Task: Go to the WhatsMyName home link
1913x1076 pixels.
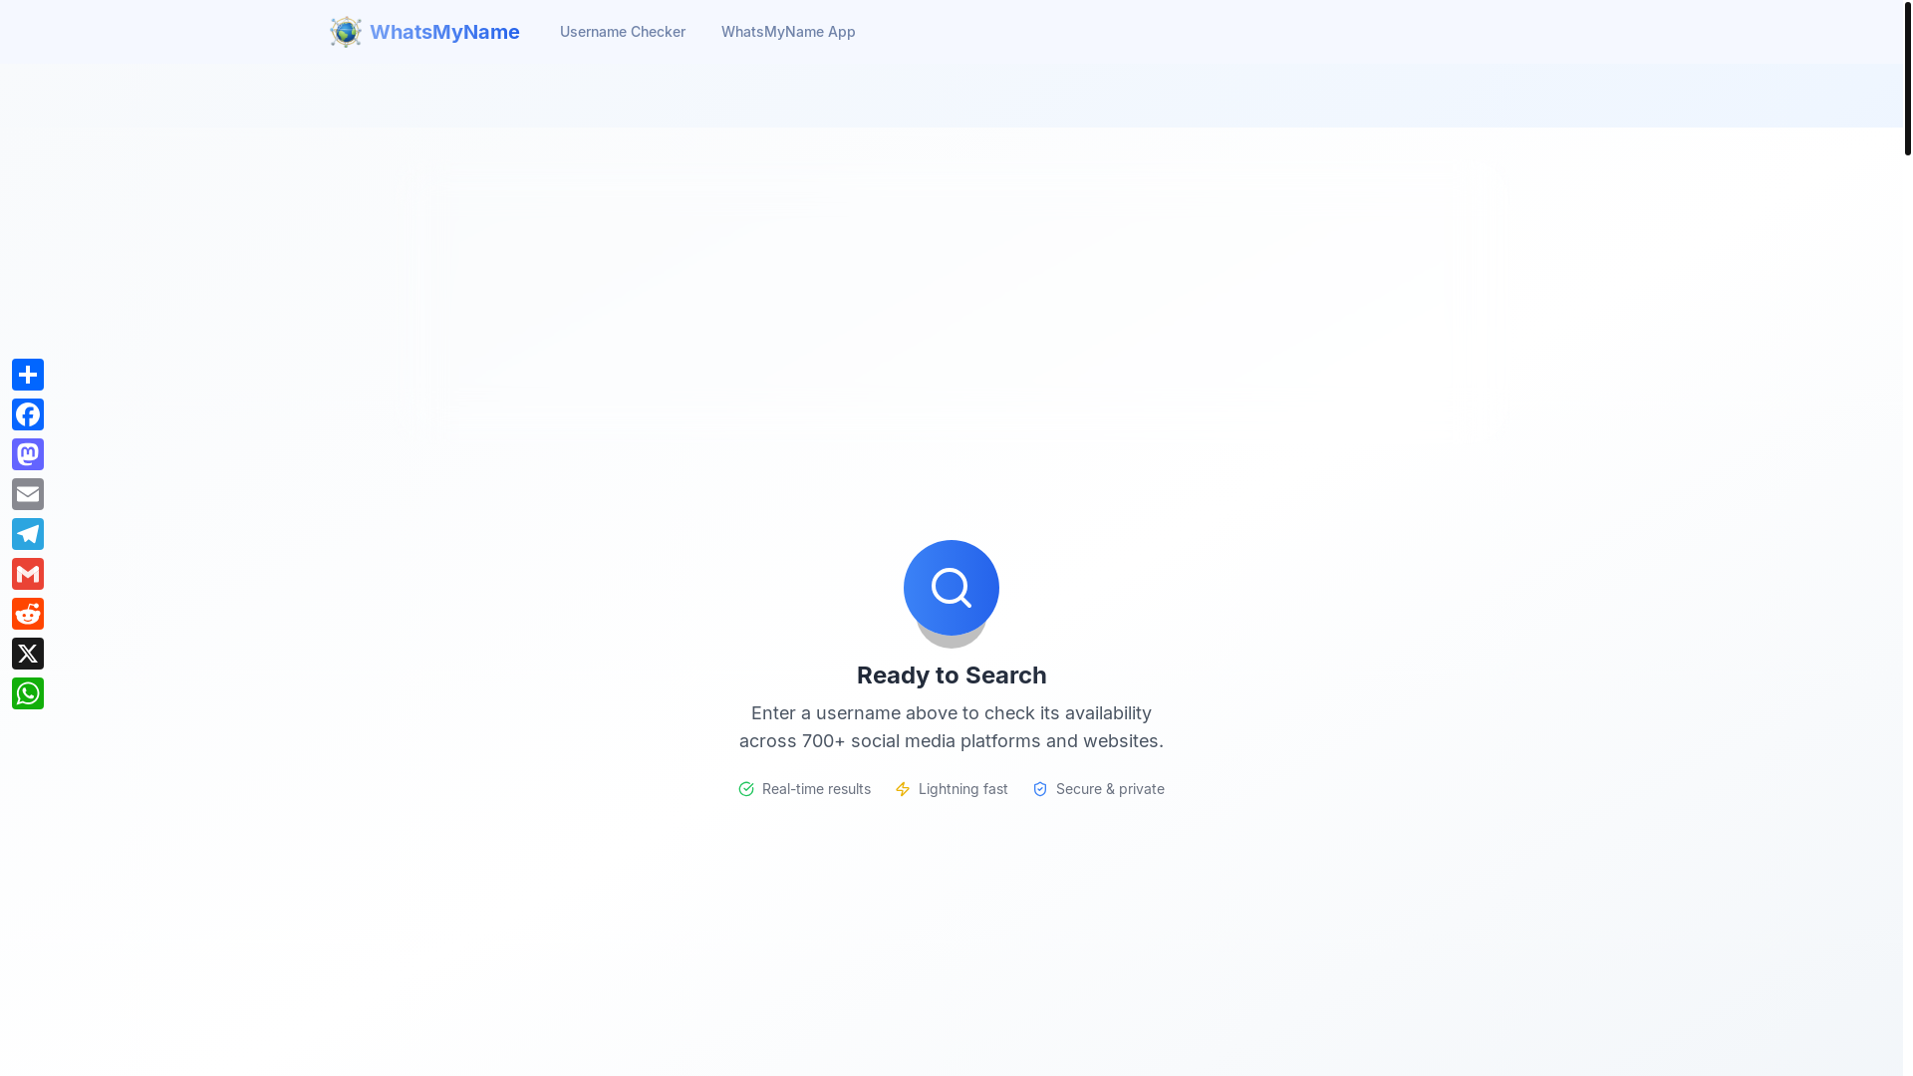Action: coord(425,32)
